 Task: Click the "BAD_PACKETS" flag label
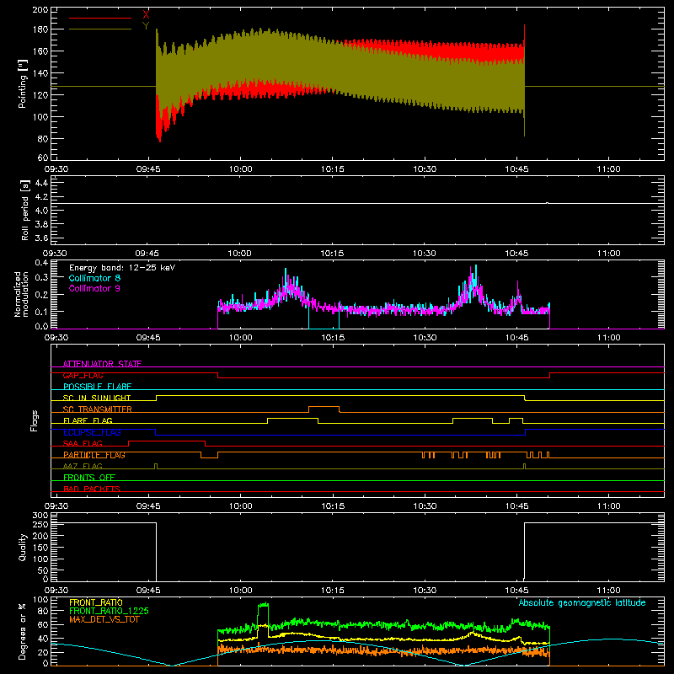coord(92,489)
